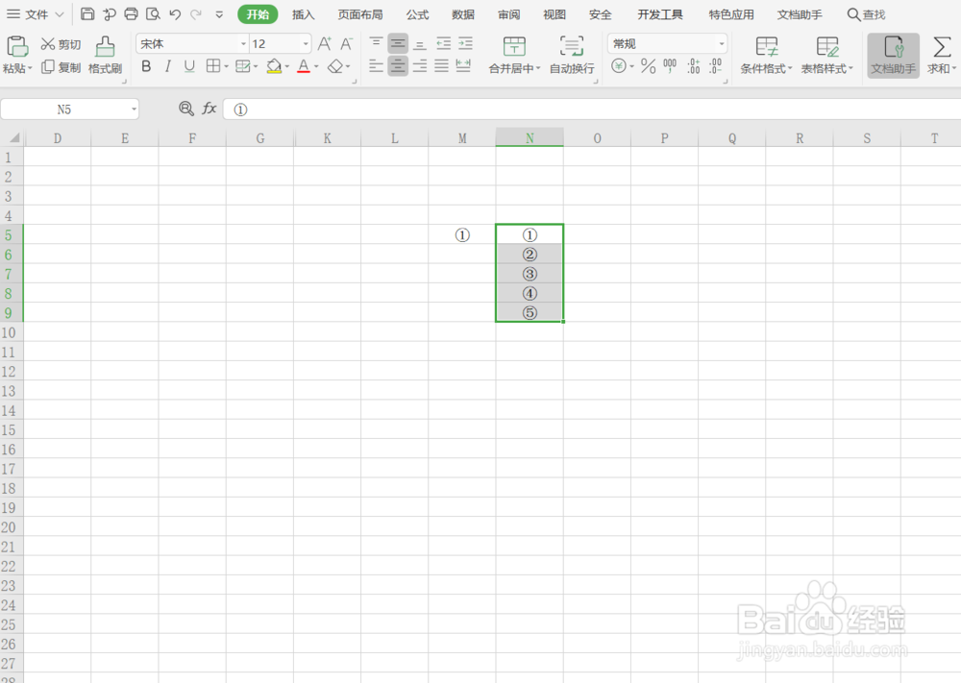Apply bottom vertical alignment

click(x=420, y=43)
